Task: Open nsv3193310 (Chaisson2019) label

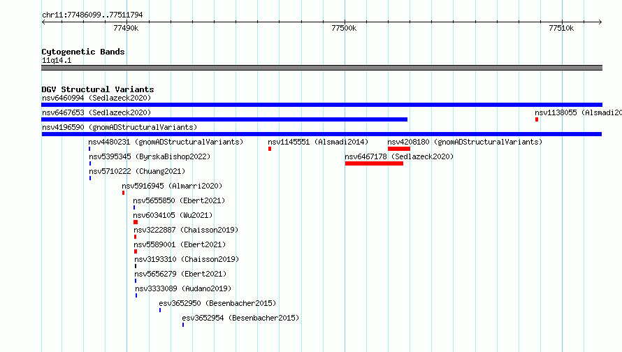Action: click(187, 259)
